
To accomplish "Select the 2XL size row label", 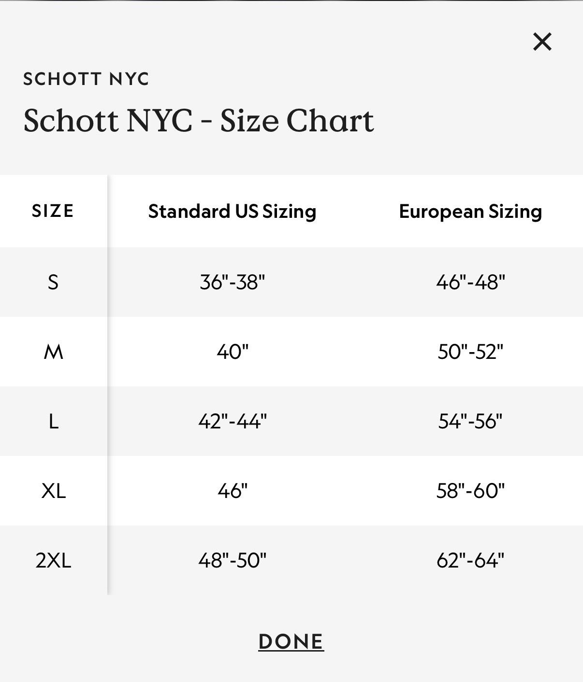I will pyautogui.click(x=53, y=560).
